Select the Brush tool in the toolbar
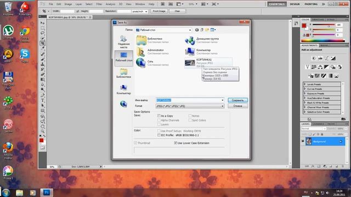This screenshot has width=351, height=197. click(x=43, y=59)
